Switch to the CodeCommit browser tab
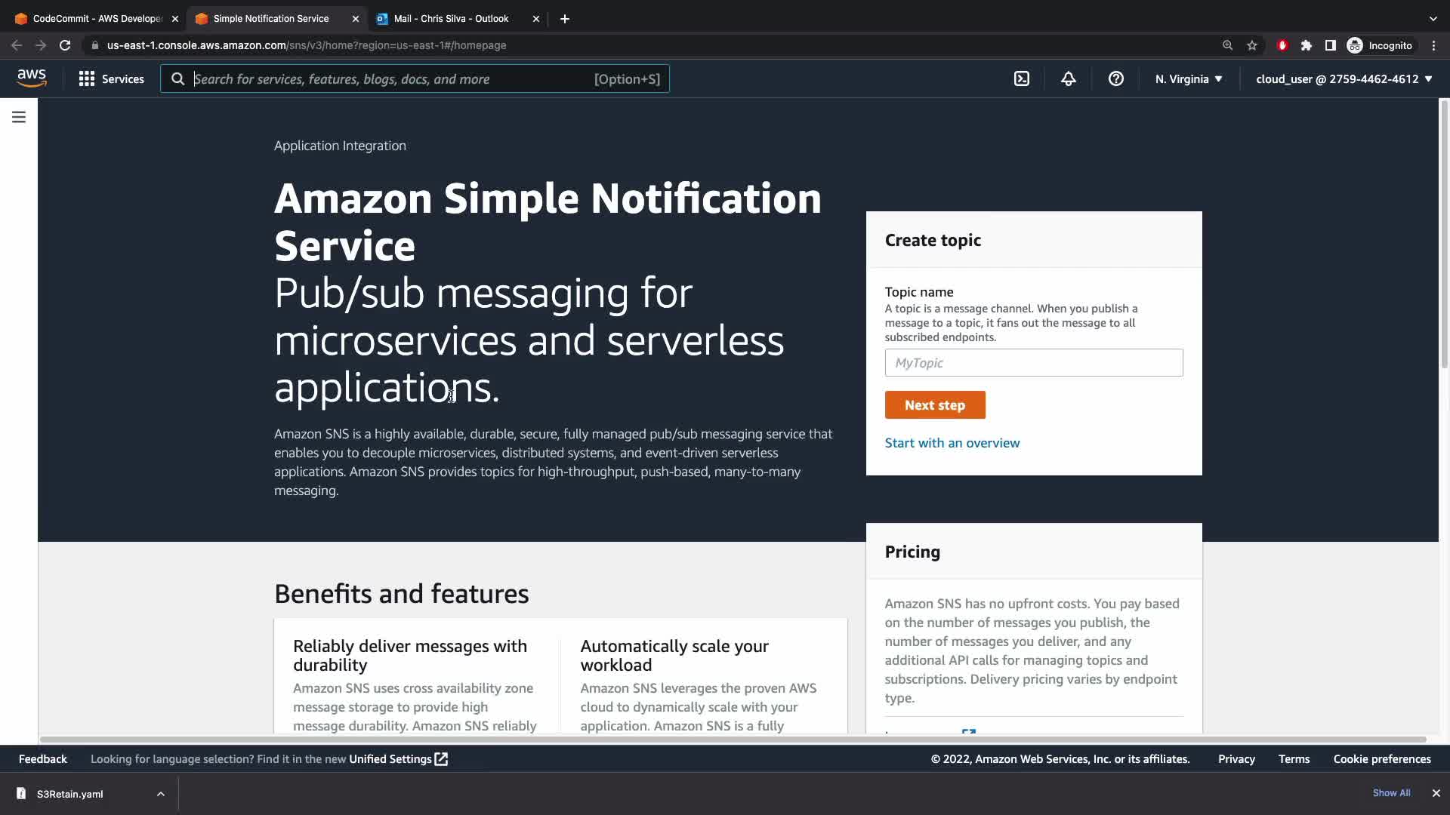 [97, 18]
